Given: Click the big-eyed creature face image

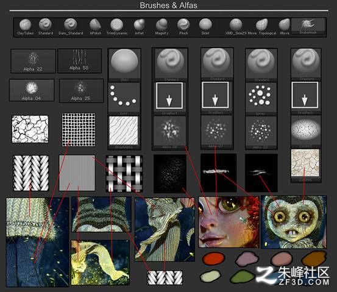Looking at the screenshot, I should [x=294, y=222].
